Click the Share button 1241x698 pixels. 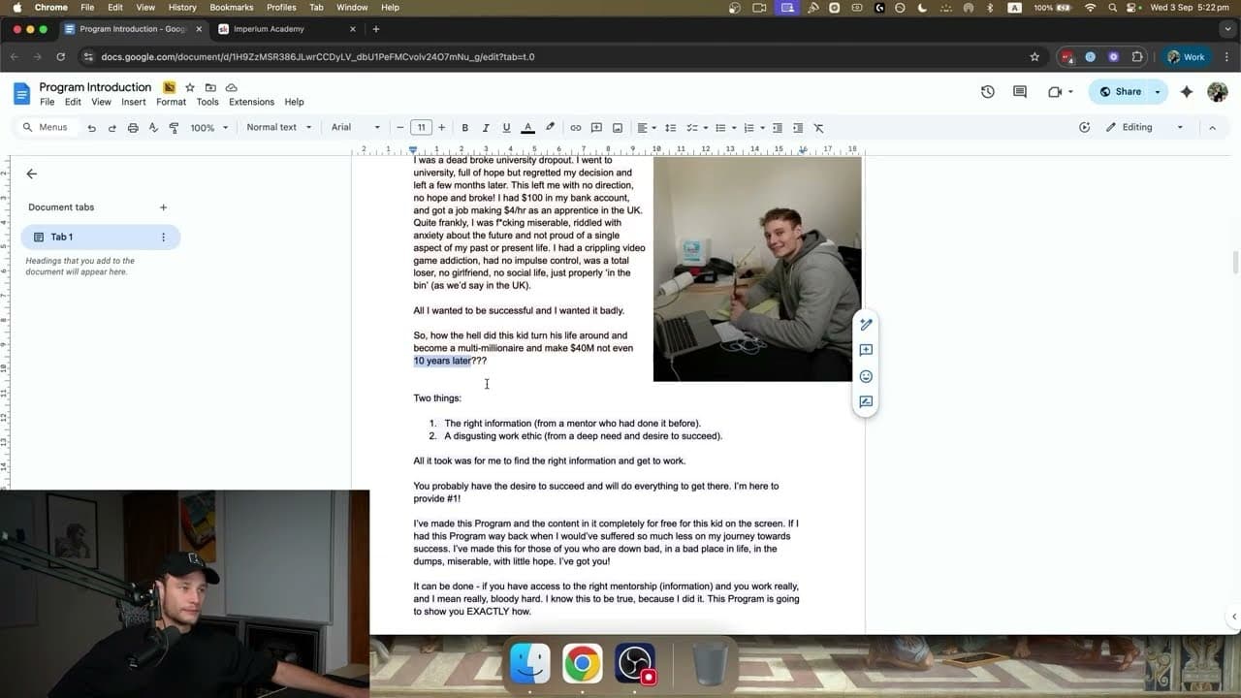[1120, 92]
